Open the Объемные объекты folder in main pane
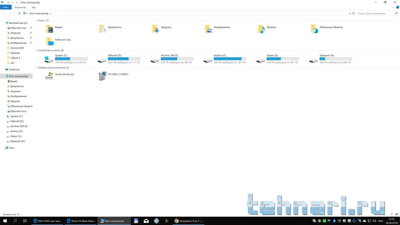This screenshot has height=225, width=400. [x=314, y=29]
